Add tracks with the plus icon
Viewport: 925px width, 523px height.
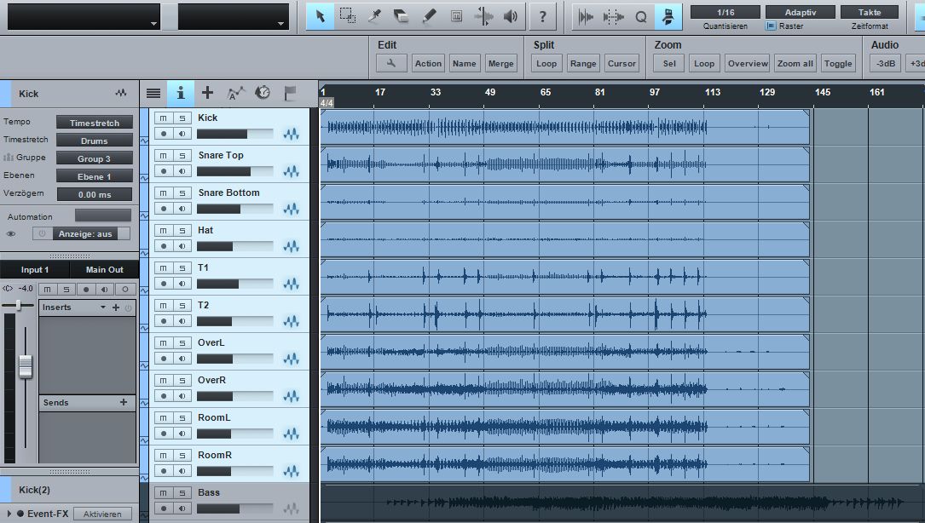pyautogui.click(x=207, y=93)
